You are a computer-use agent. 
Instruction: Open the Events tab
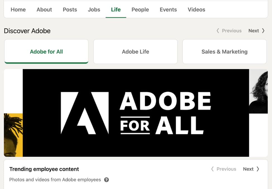pos(168,9)
